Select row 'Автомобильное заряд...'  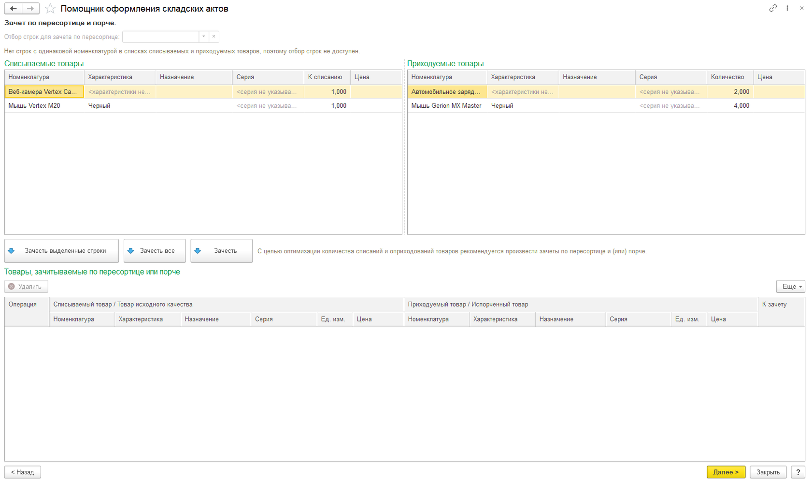606,92
